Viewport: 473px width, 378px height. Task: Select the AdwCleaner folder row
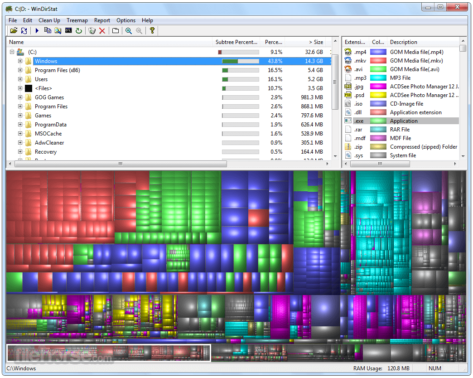pyautogui.click(x=169, y=143)
